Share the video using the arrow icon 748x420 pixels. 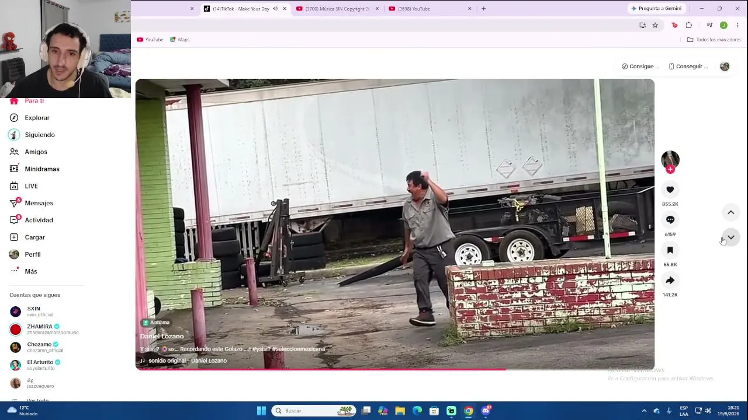tap(670, 281)
